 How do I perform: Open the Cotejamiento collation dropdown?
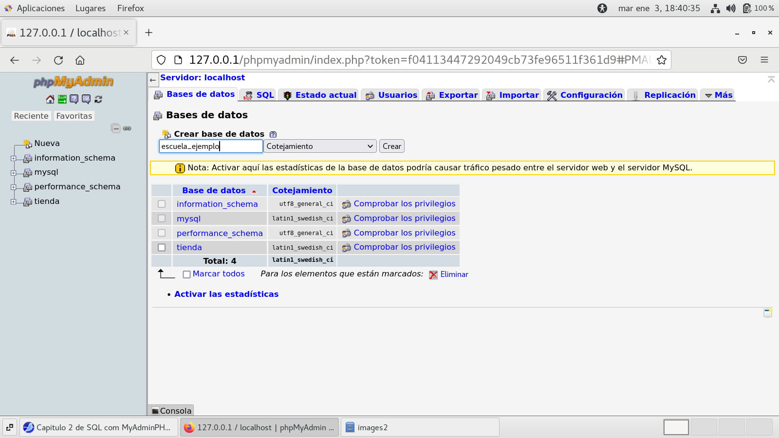click(x=320, y=146)
